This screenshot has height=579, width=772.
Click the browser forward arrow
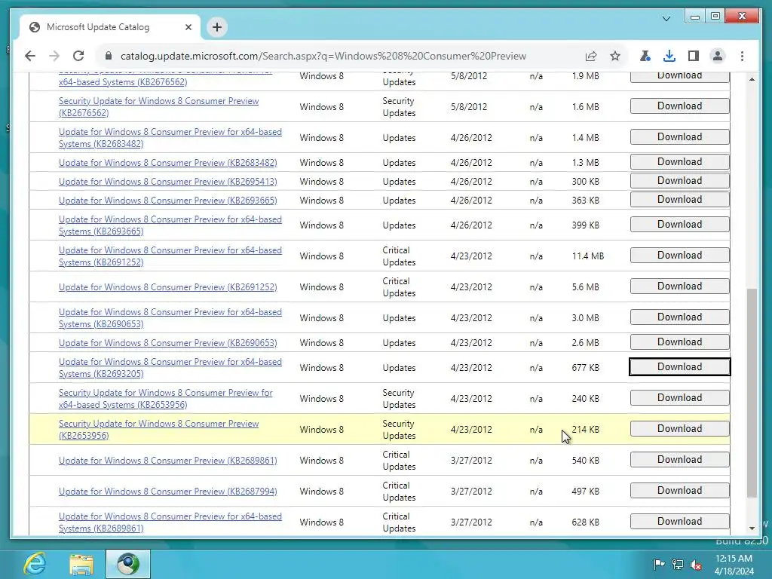point(54,56)
